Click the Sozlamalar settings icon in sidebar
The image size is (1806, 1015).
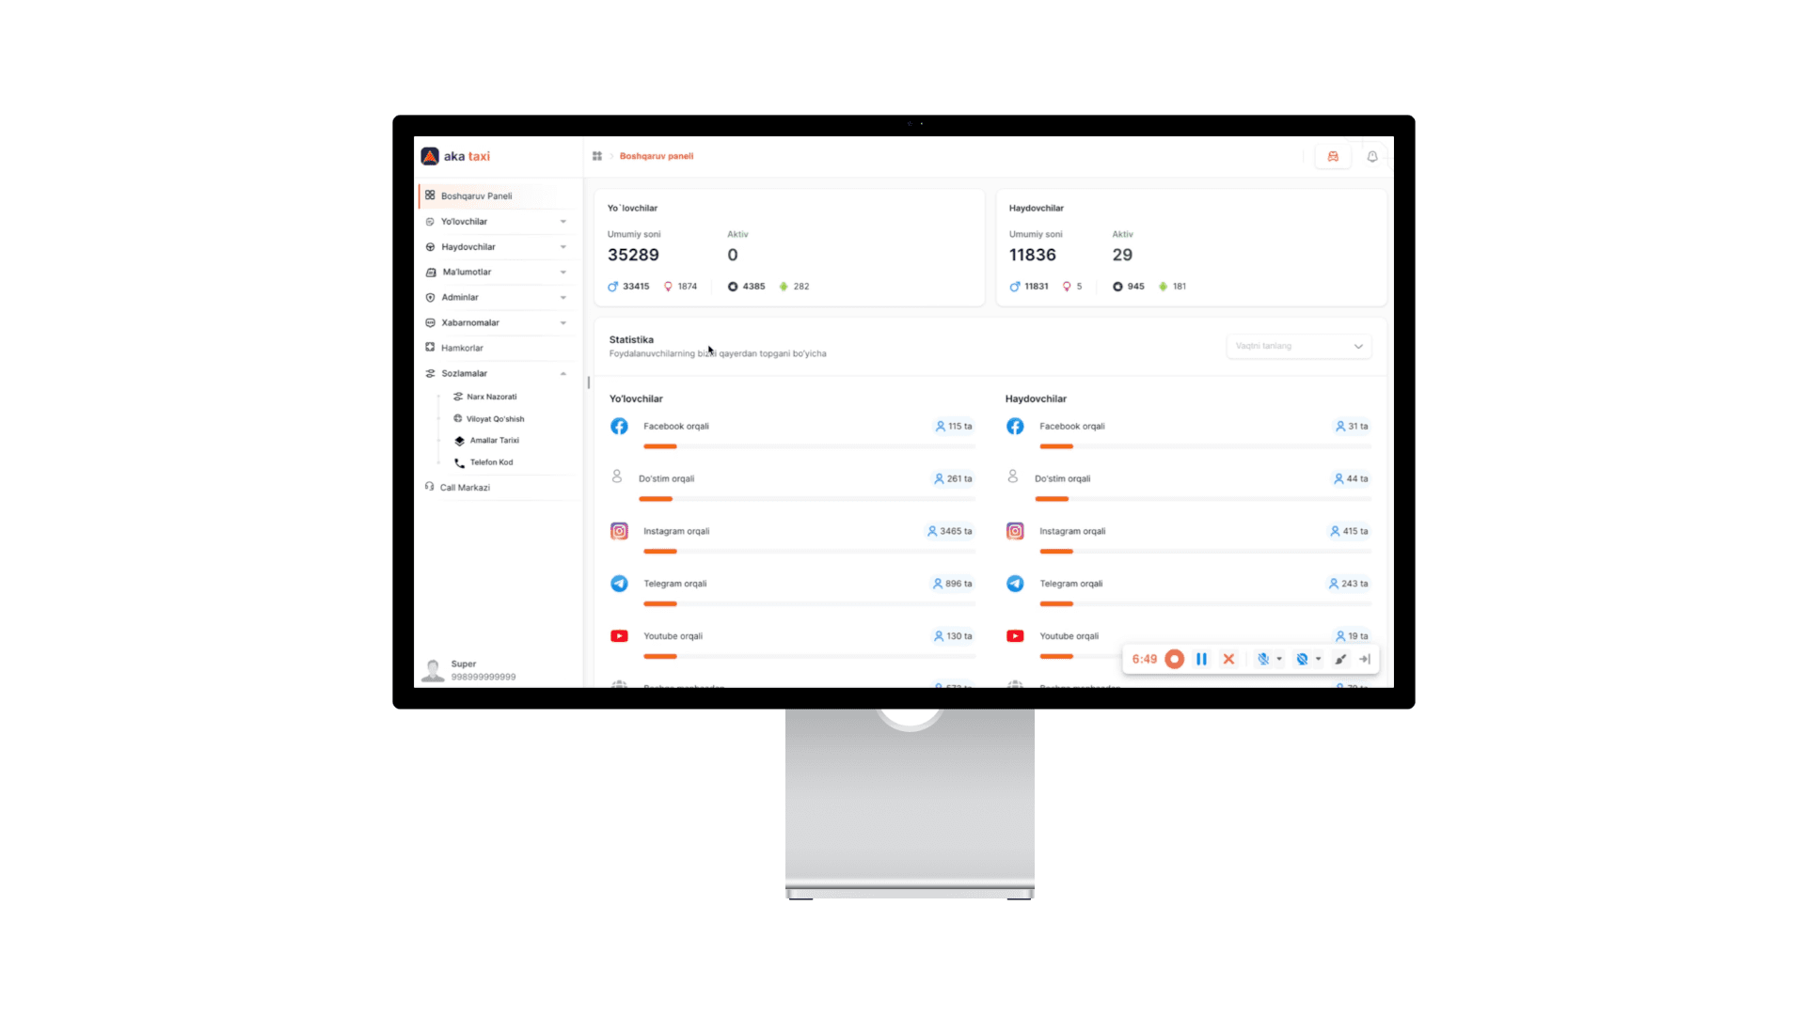click(427, 373)
